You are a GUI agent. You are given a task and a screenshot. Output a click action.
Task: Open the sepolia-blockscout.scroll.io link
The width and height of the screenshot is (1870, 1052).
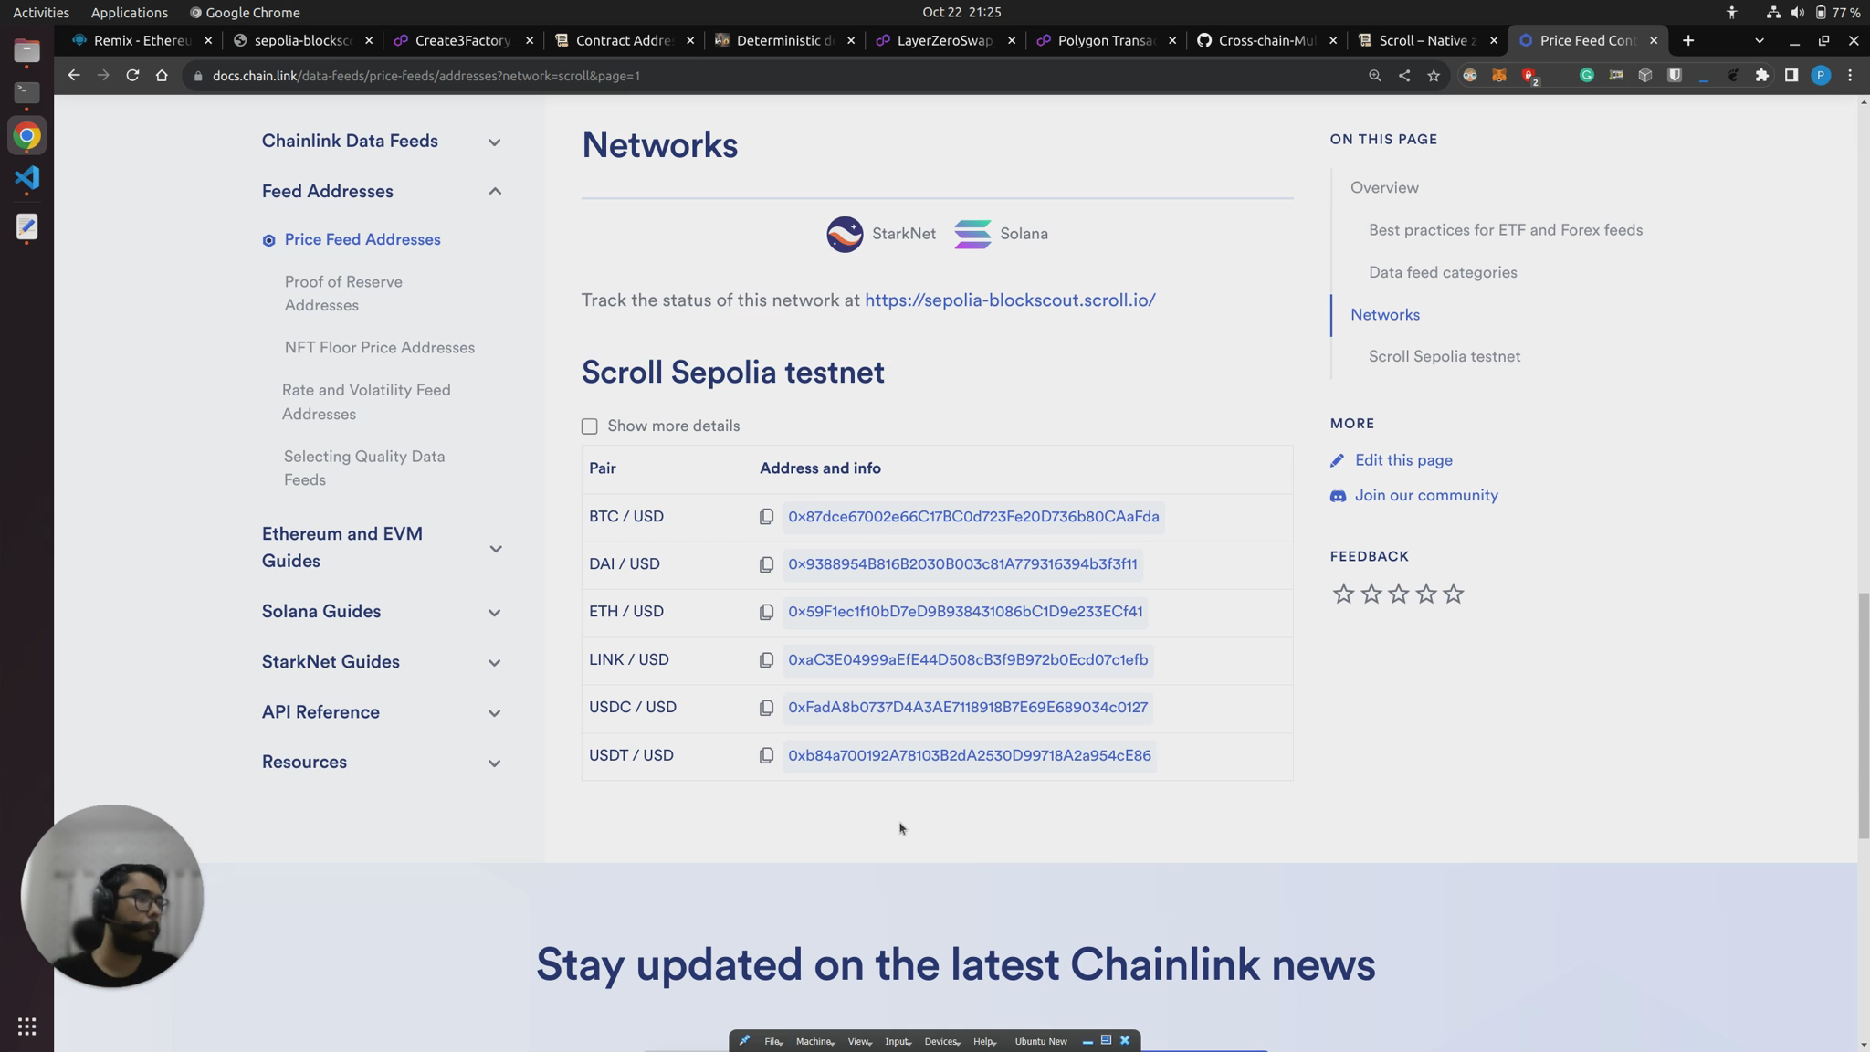(1010, 300)
